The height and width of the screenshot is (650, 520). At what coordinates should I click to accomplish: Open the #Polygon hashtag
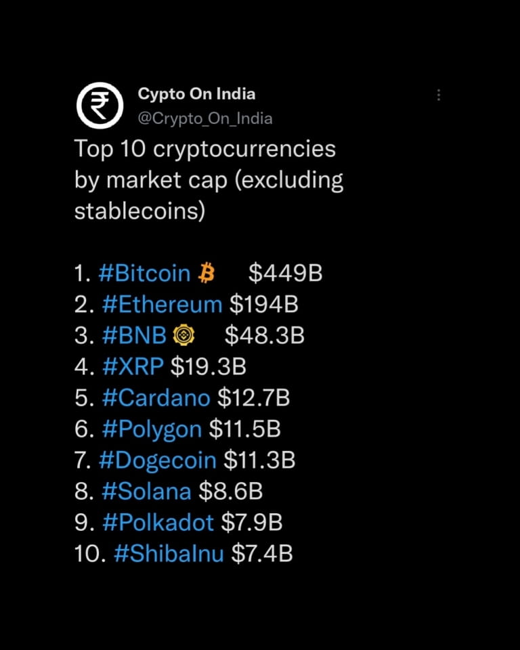(x=150, y=429)
